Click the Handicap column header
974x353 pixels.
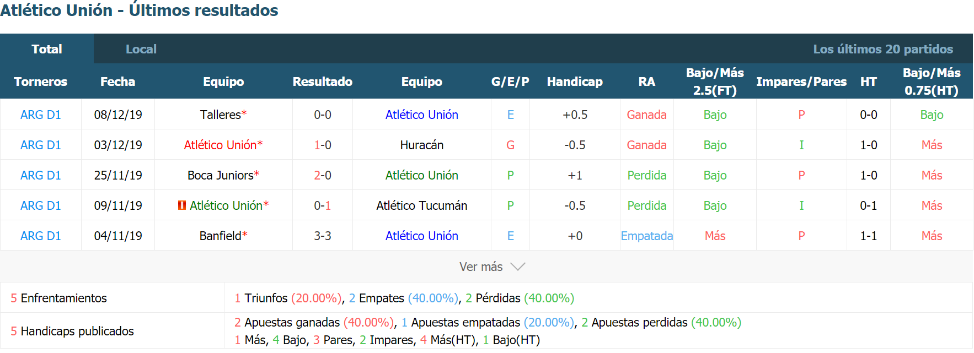coord(575,82)
